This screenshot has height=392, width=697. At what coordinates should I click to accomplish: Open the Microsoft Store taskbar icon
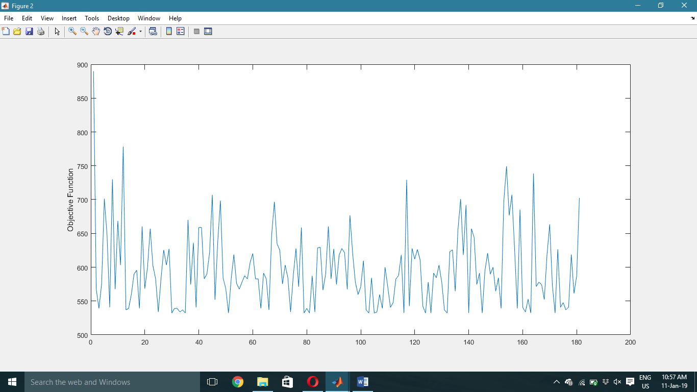(288, 382)
